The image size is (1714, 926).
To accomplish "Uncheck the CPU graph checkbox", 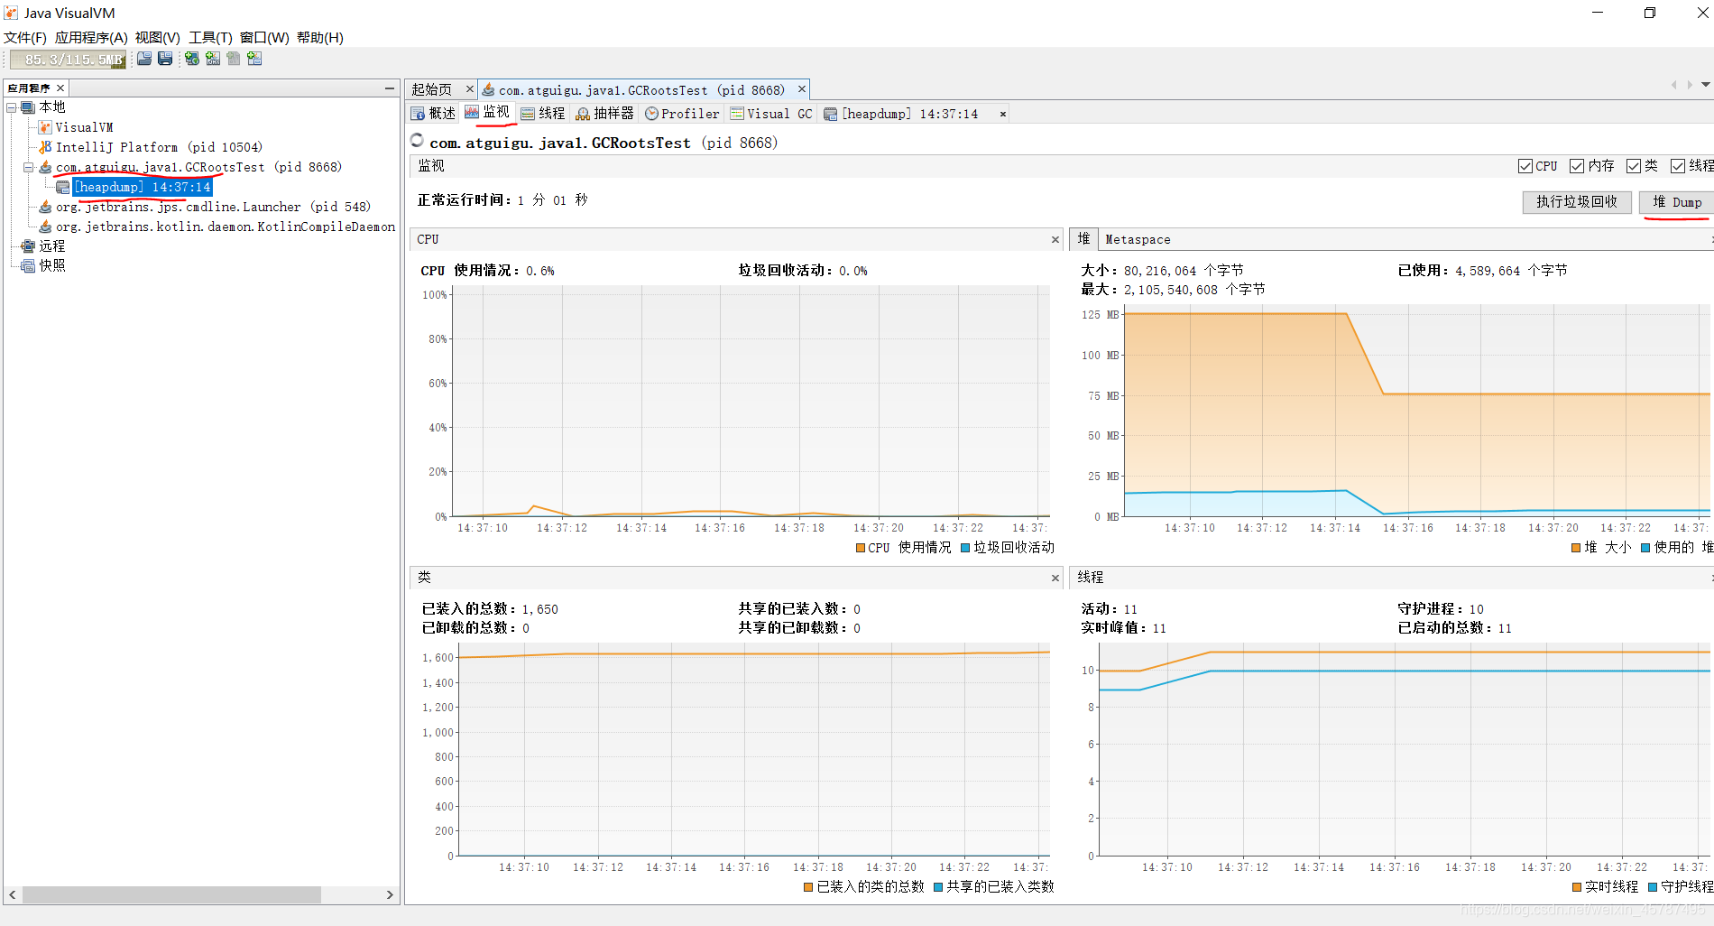I will [1525, 166].
